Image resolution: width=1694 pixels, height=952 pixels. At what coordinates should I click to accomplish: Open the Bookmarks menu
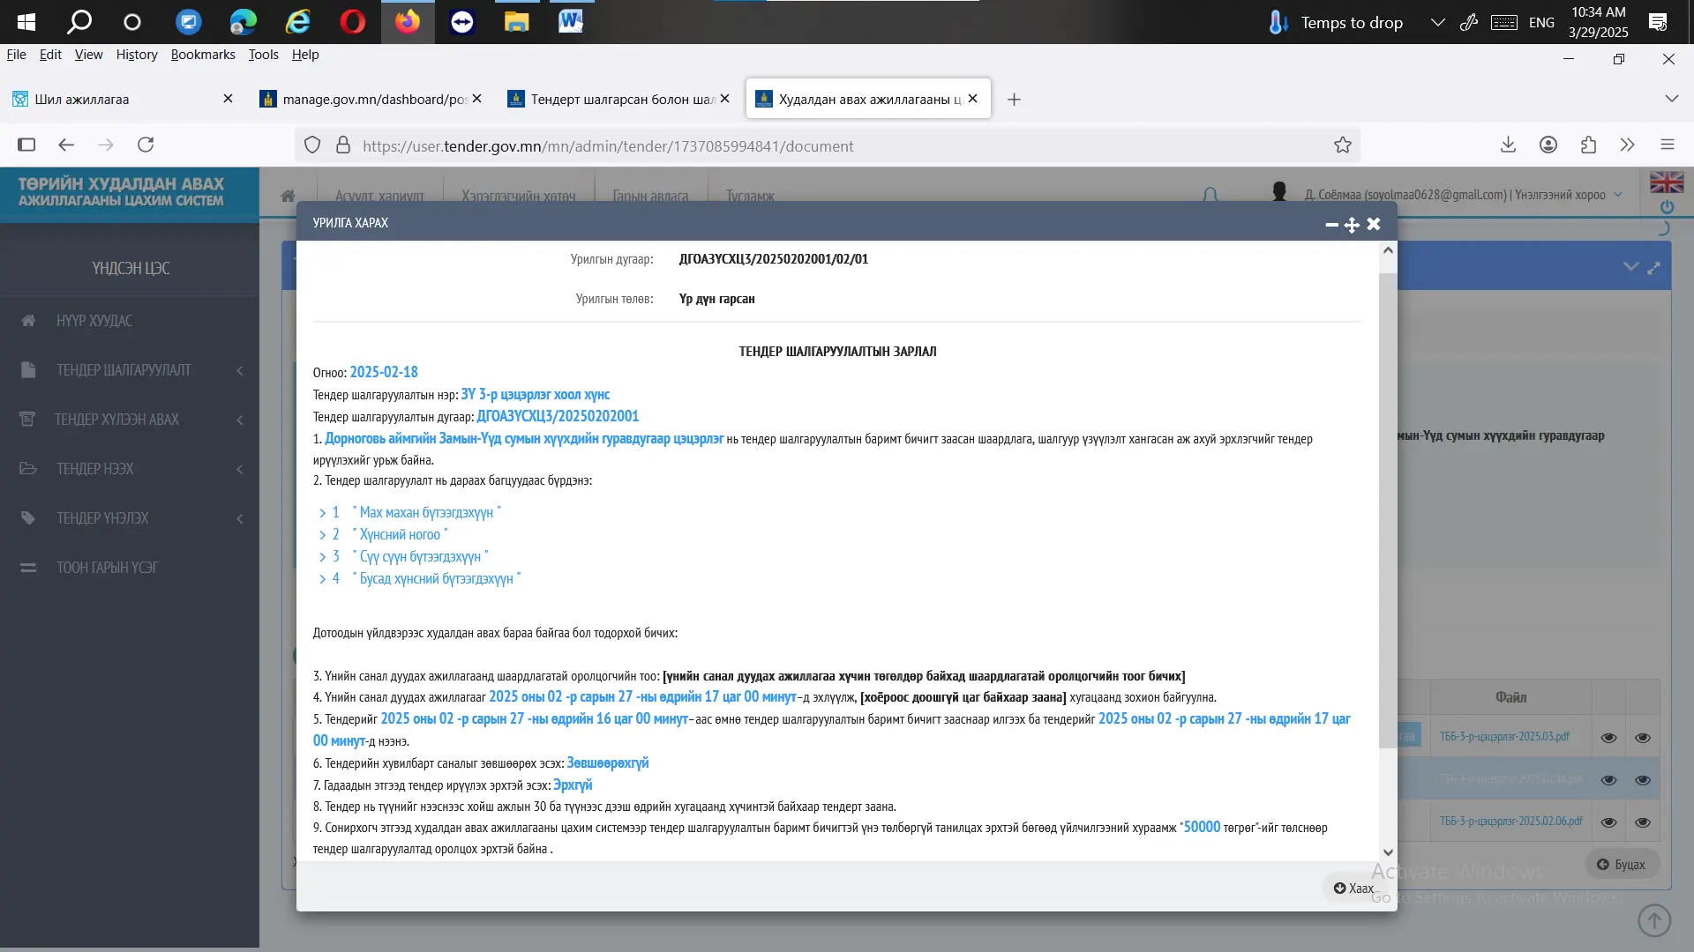tap(203, 55)
